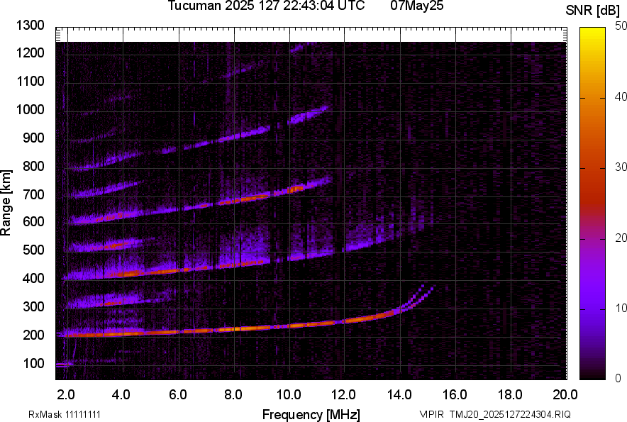
Task: Click range tick label '400'
Action: point(33,278)
